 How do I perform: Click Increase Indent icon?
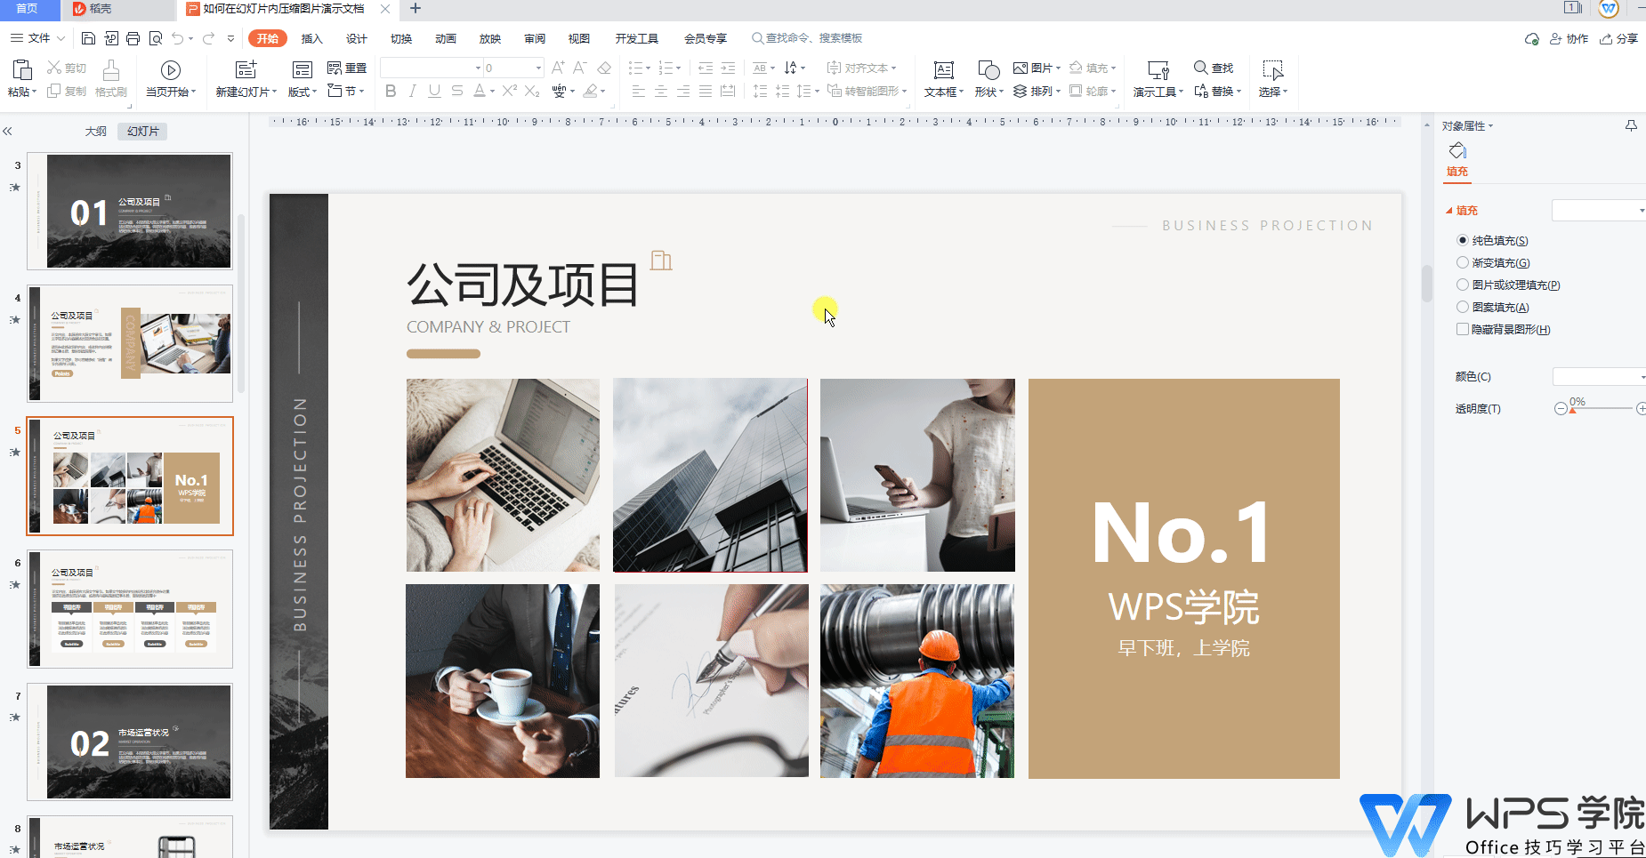pyautogui.click(x=728, y=68)
